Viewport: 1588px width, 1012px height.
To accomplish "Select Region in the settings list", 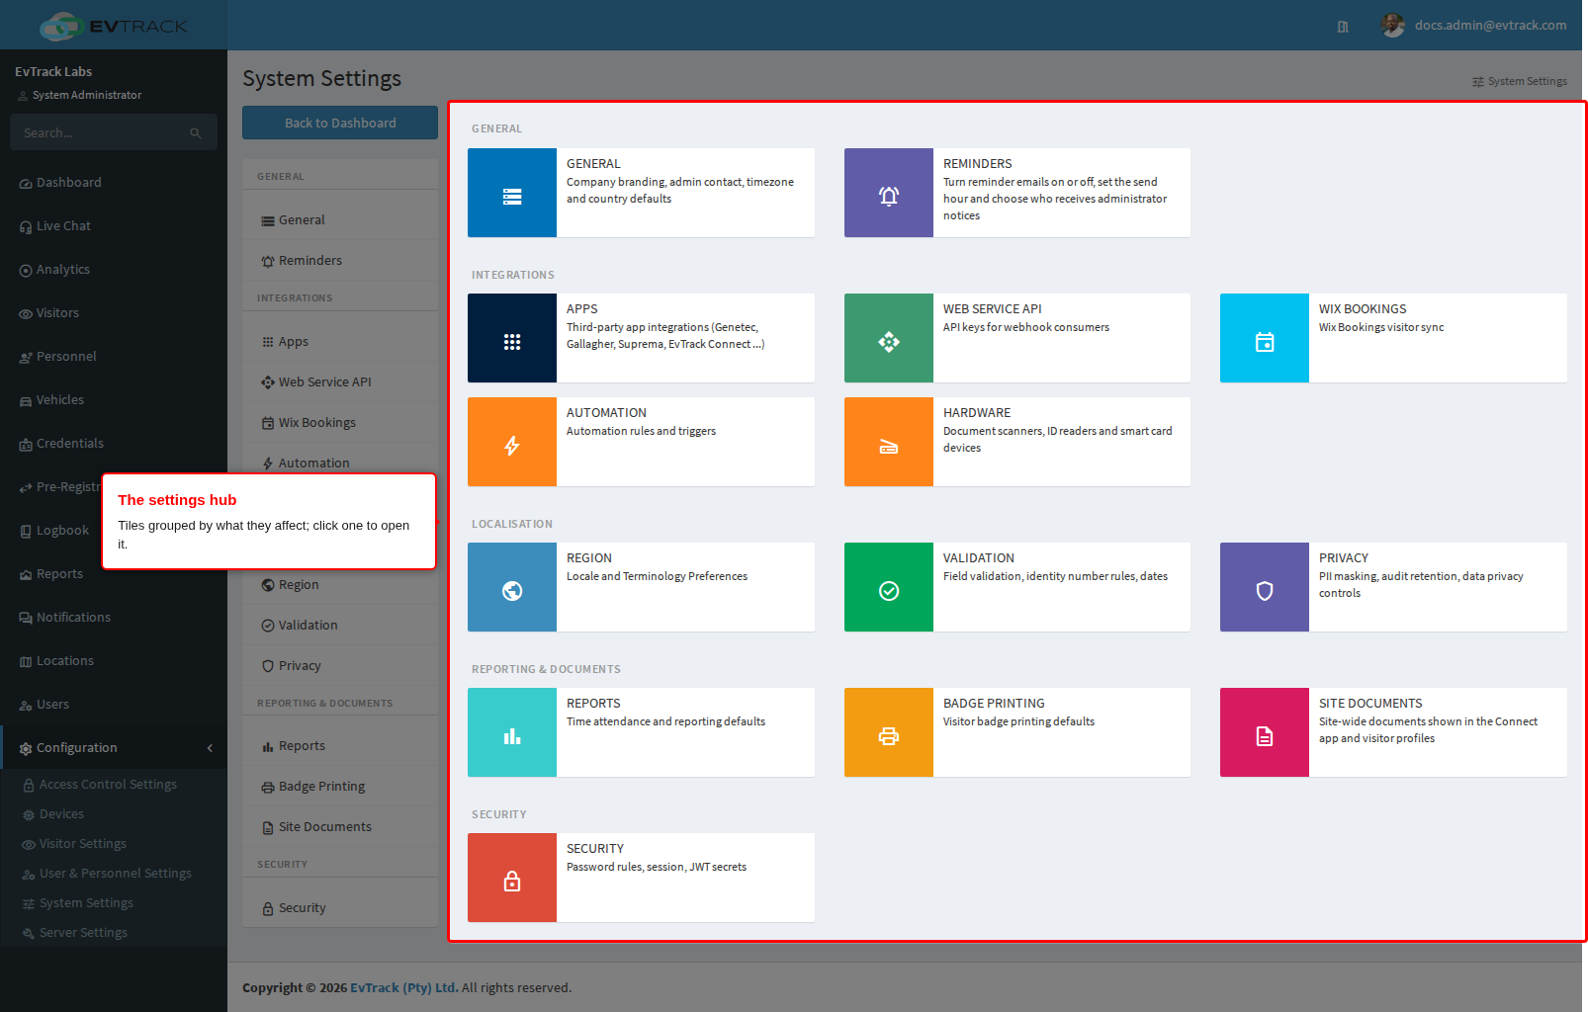I will (340, 585).
